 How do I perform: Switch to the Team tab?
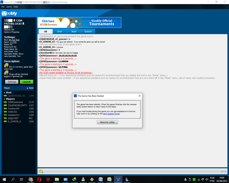click(x=74, y=32)
